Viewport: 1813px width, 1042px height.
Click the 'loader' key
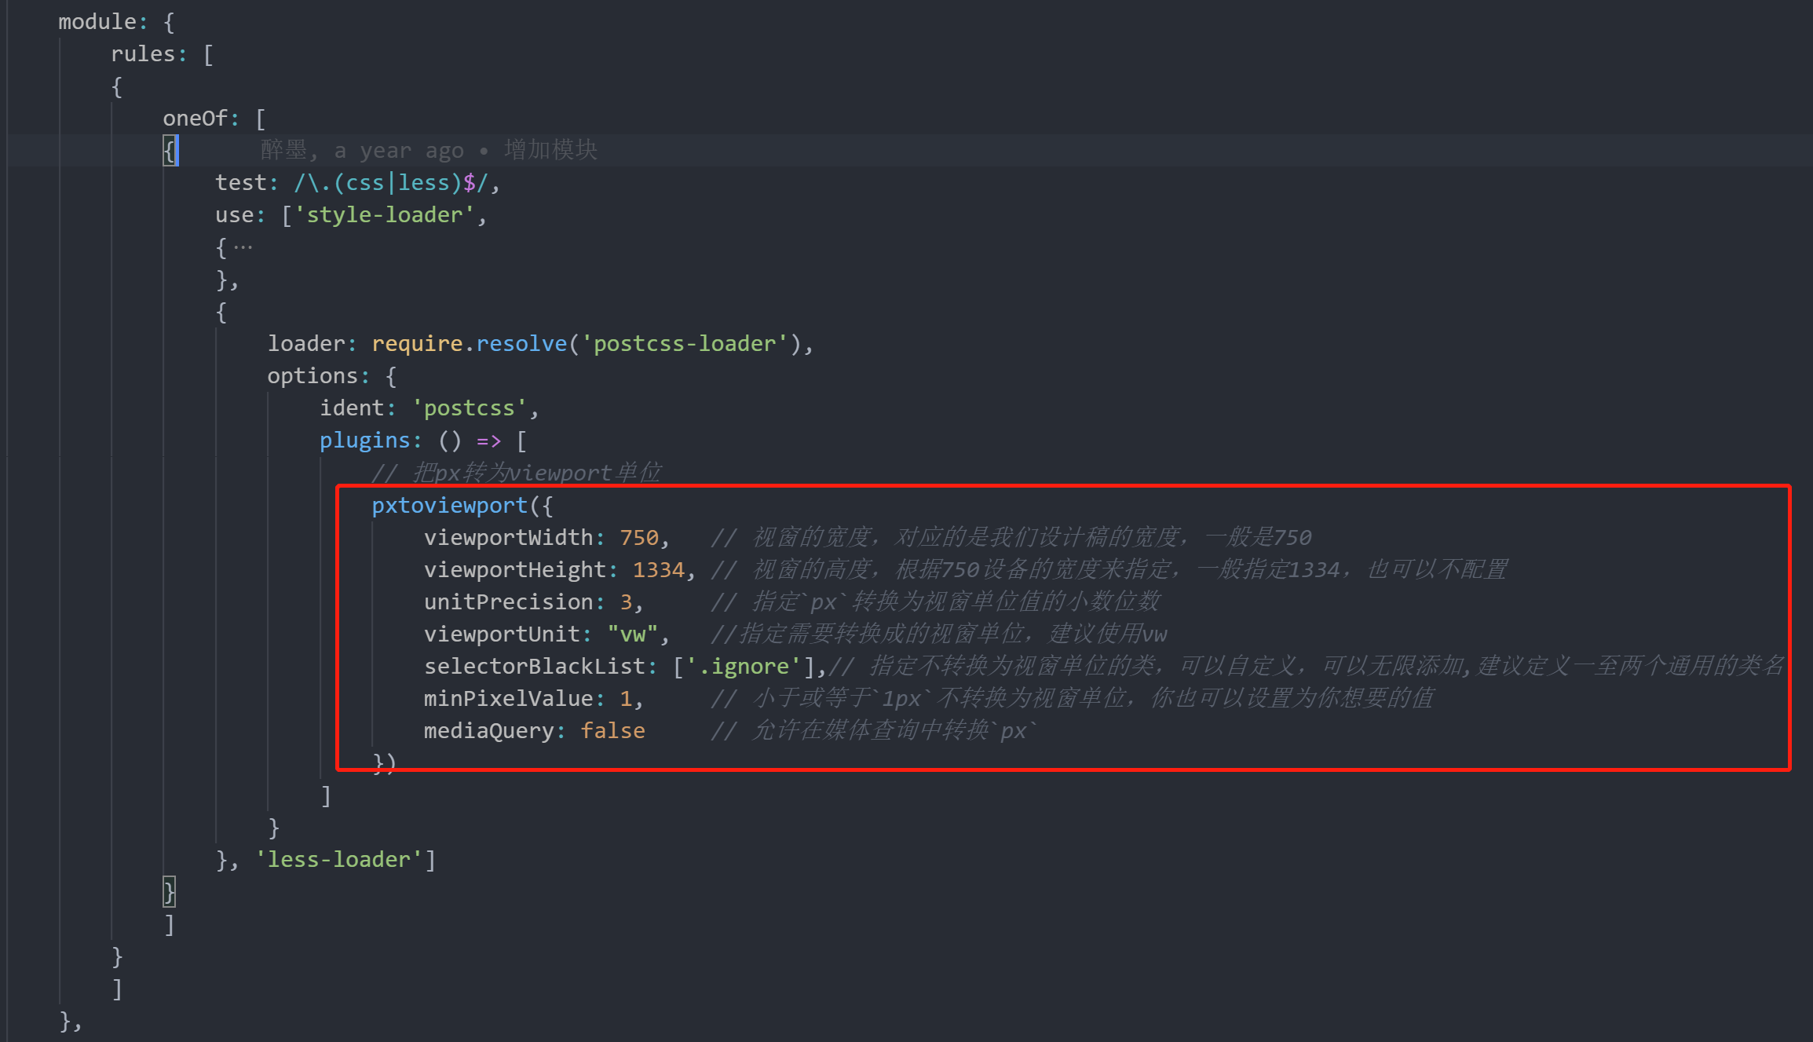[x=306, y=344]
